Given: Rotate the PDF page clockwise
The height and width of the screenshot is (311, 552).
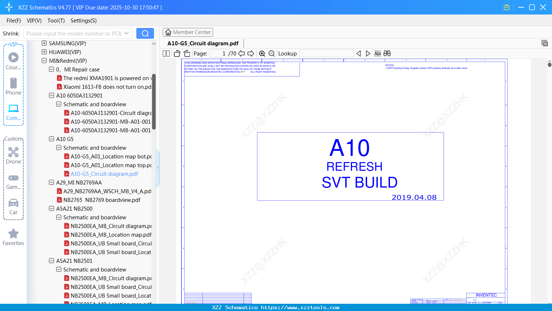Looking at the screenshot, I should 187,54.
